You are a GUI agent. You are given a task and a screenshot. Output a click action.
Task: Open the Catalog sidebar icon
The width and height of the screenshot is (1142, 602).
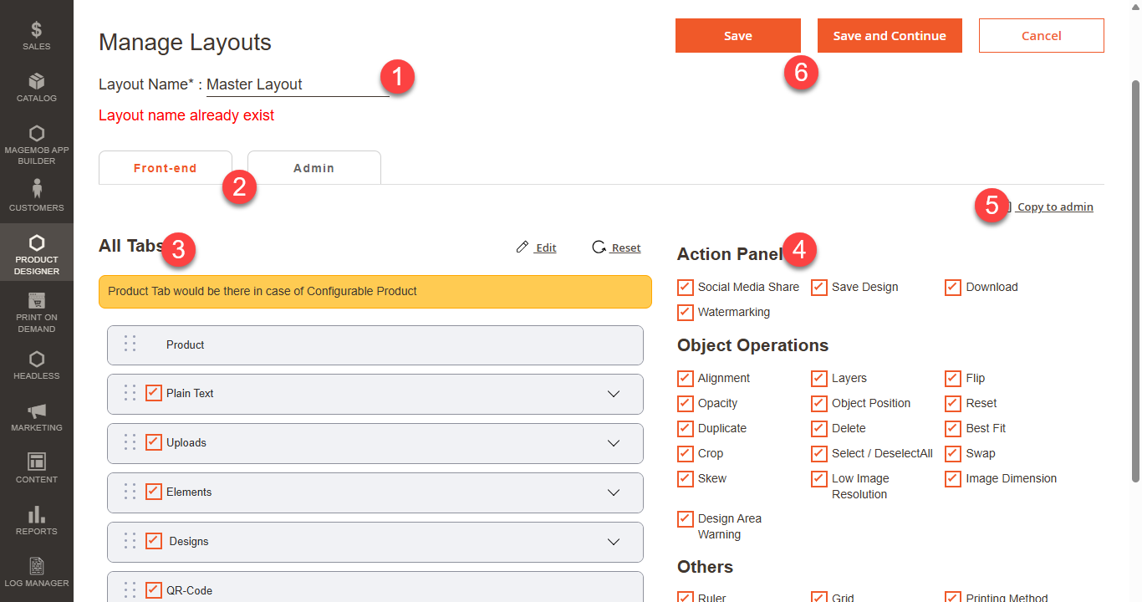pyautogui.click(x=36, y=87)
